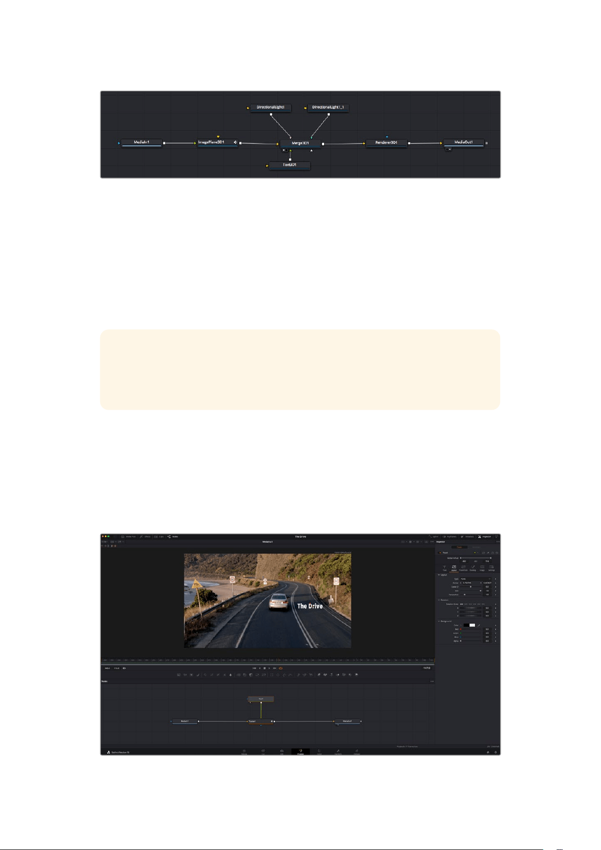This screenshot has height=850, width=601.
Task: Switch to the Transform tab in Inspector
Action: [463, 568]
